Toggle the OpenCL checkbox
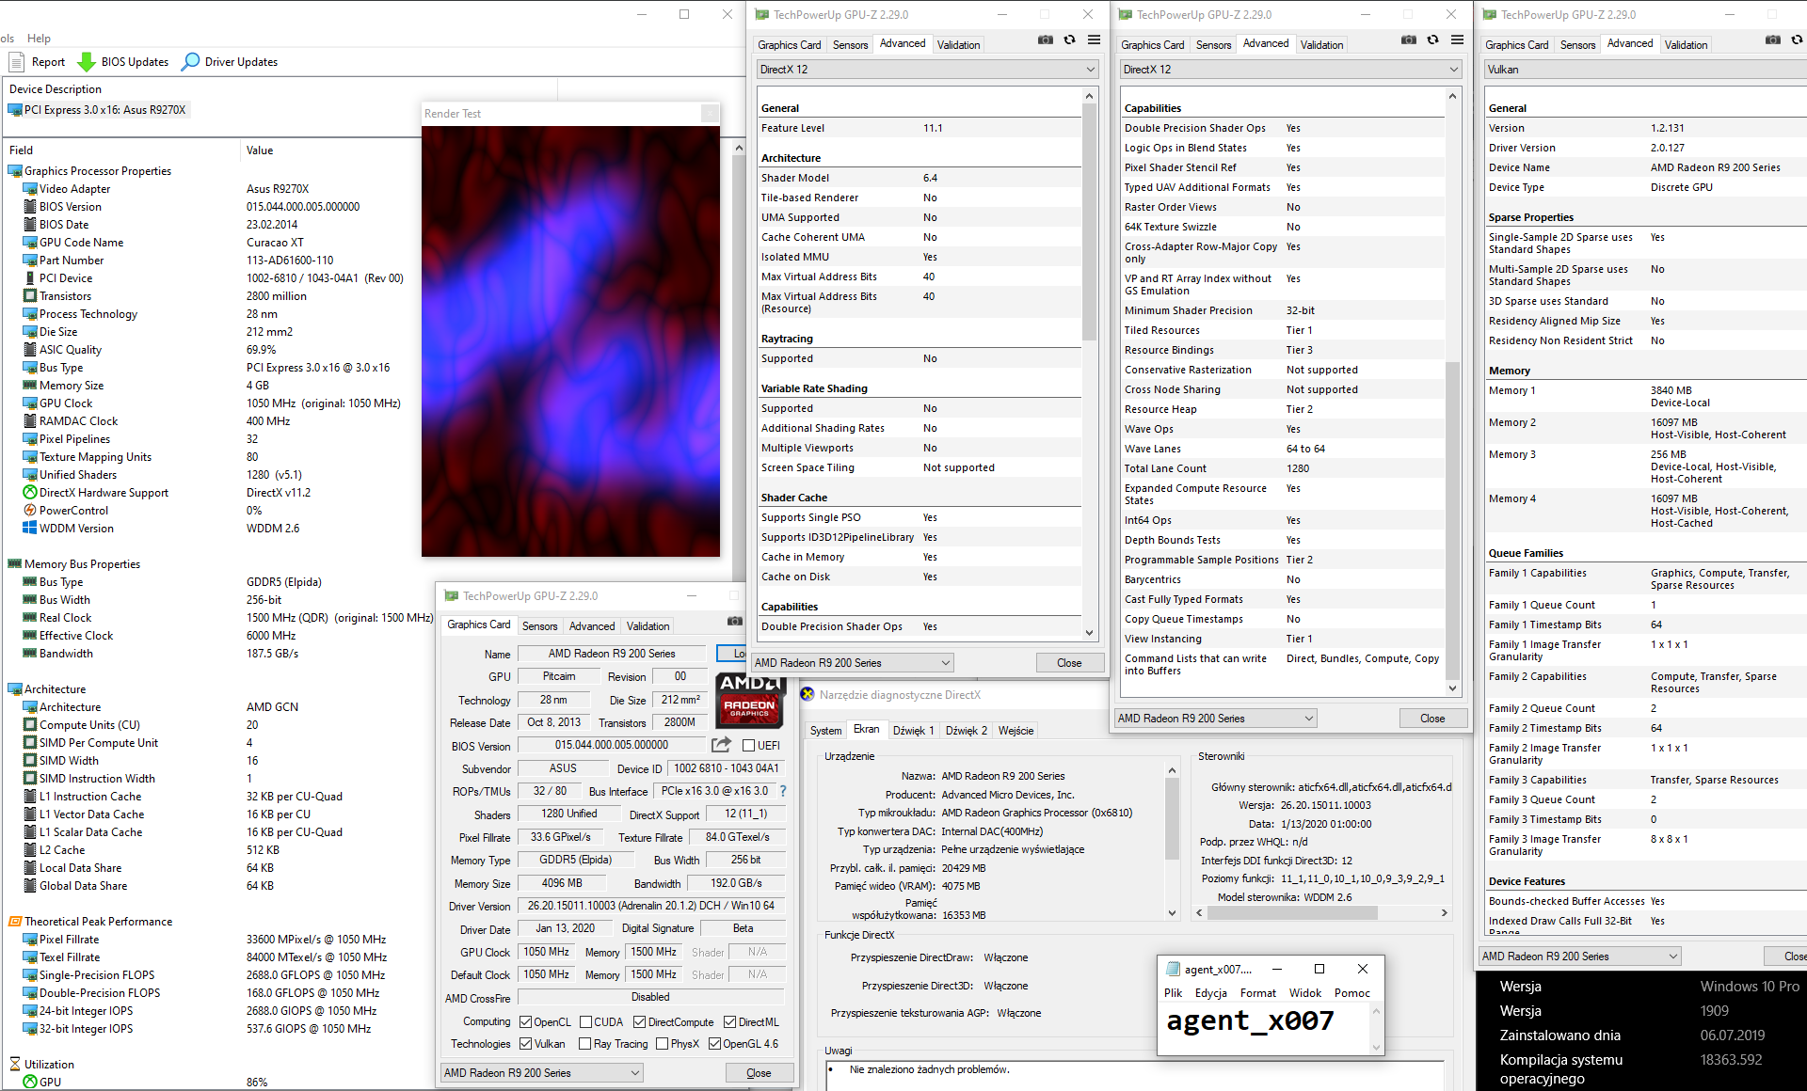 click(526, 1022)
